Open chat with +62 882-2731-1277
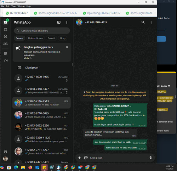The image size is (177, 171). coord(42,152)
